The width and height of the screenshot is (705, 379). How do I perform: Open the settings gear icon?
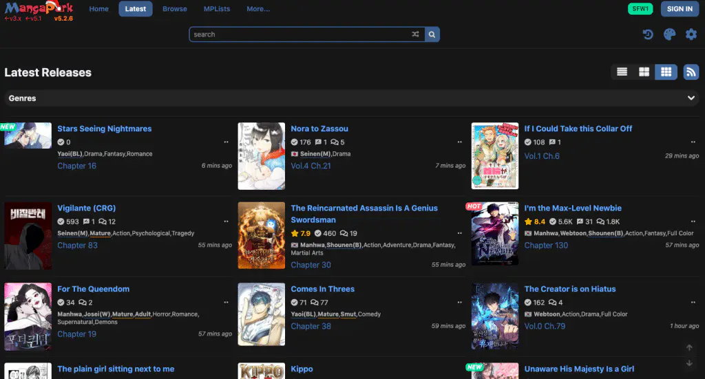(691, 34)
